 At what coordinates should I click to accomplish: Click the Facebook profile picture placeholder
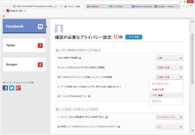(59, 29)
